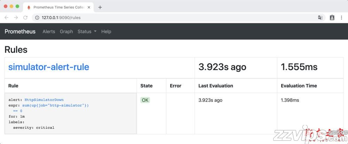Click the translate page icon
348x144 pixels.
click(320, 17)
